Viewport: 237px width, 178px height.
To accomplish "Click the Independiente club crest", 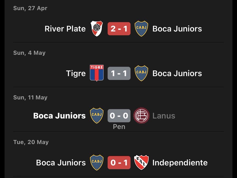I will pyautogui.click(x=141, y=162).
